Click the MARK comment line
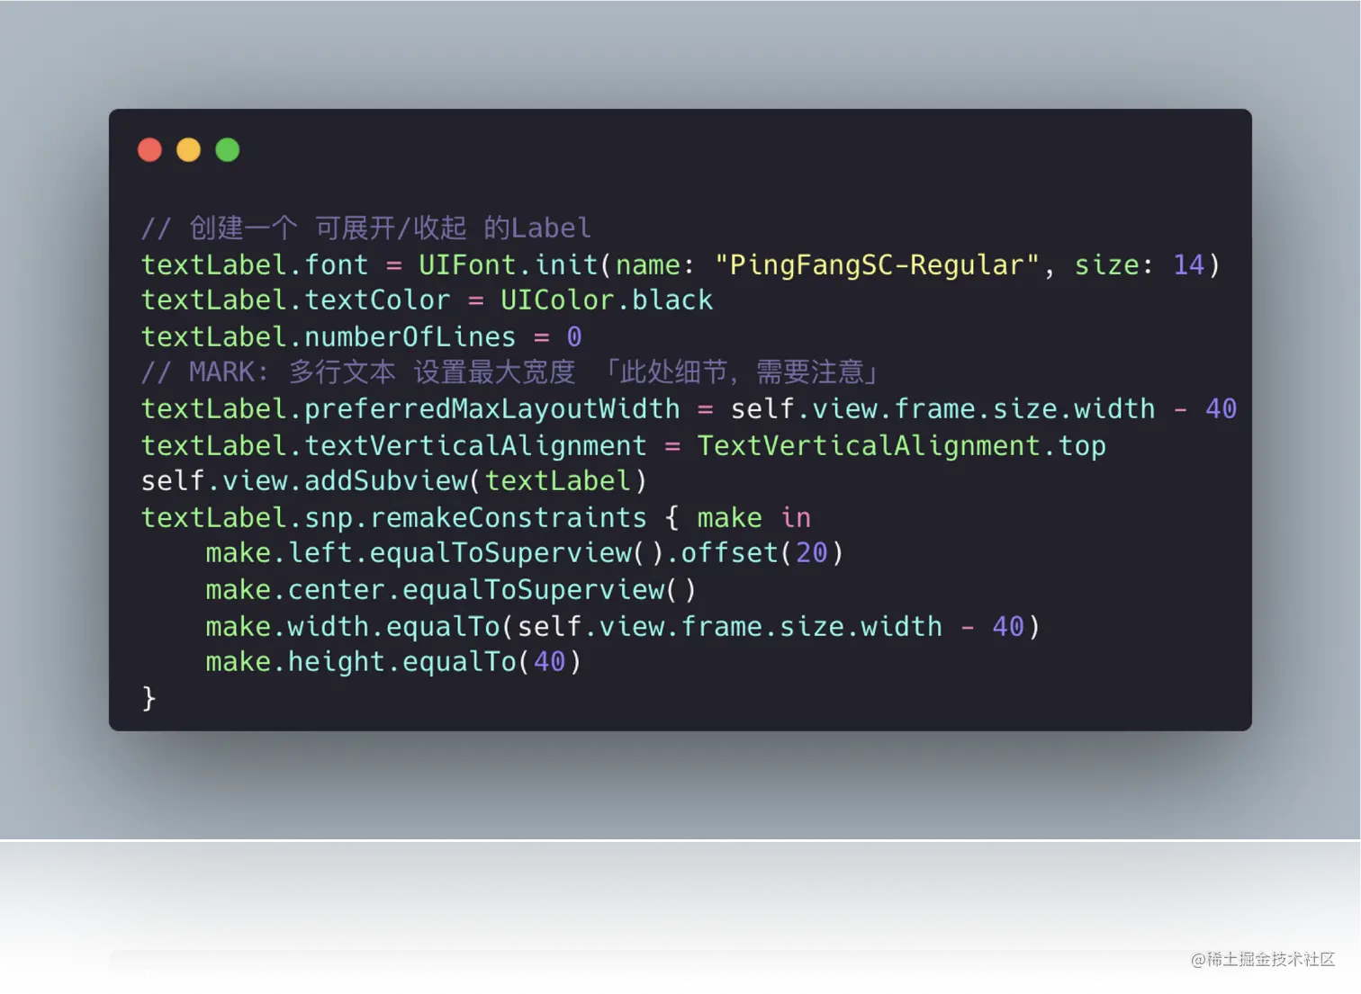 (509, 372)
